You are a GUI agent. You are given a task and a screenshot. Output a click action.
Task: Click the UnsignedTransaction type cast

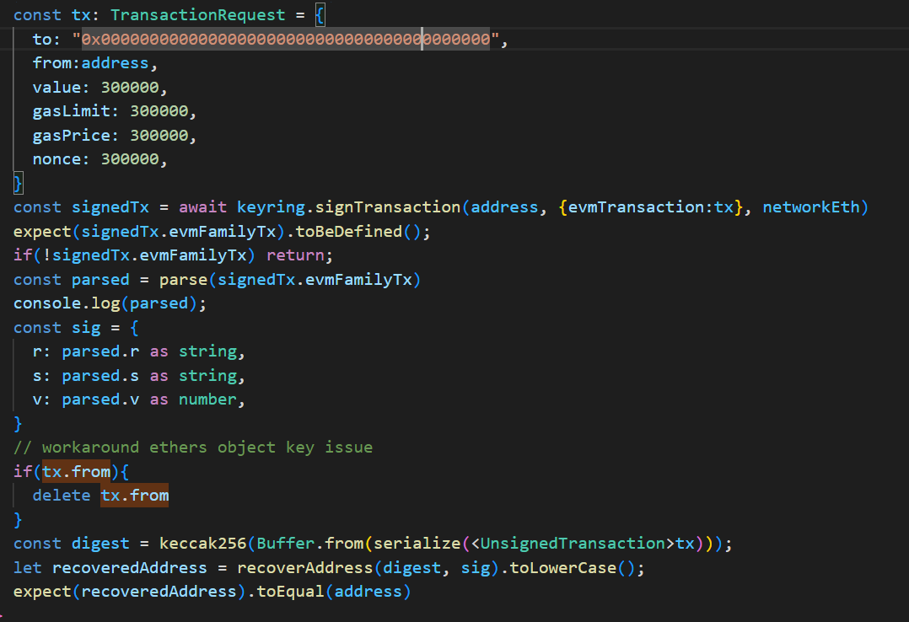coord(573,544)
